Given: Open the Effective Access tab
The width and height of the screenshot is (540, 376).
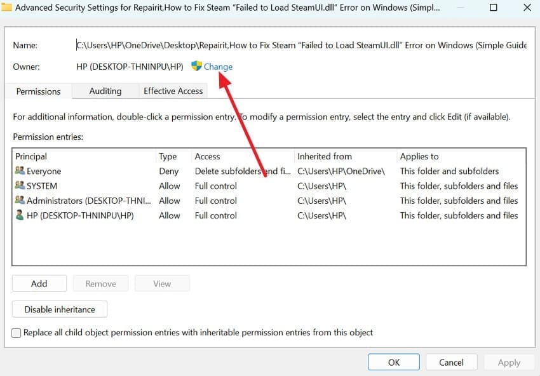Looking at the screenshot, I should coord(173,91).
